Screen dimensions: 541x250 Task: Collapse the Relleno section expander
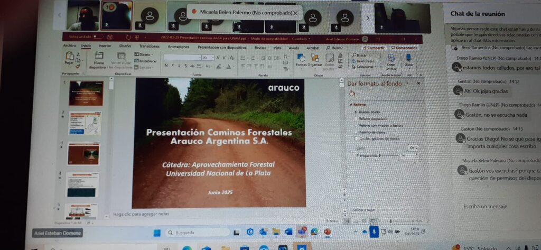351,104
